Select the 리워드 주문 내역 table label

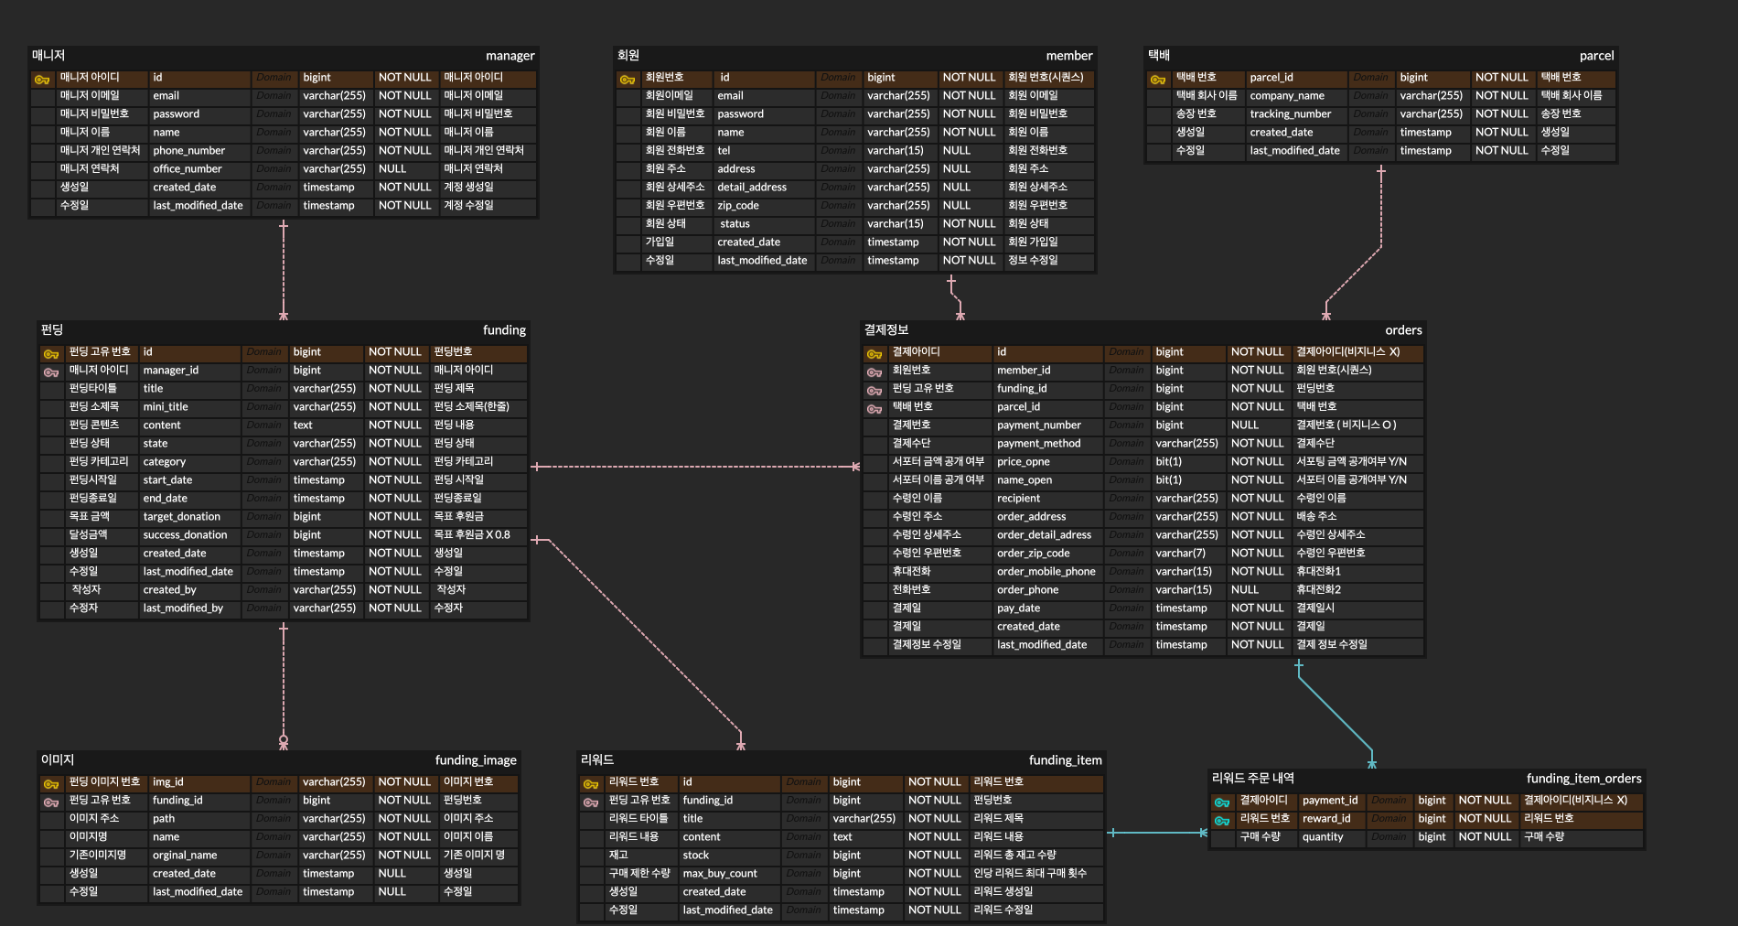[x=1253, y=778]
